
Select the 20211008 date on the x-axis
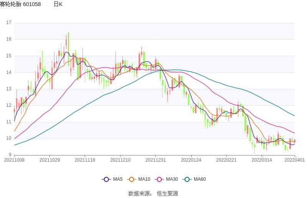click(14, 160)
